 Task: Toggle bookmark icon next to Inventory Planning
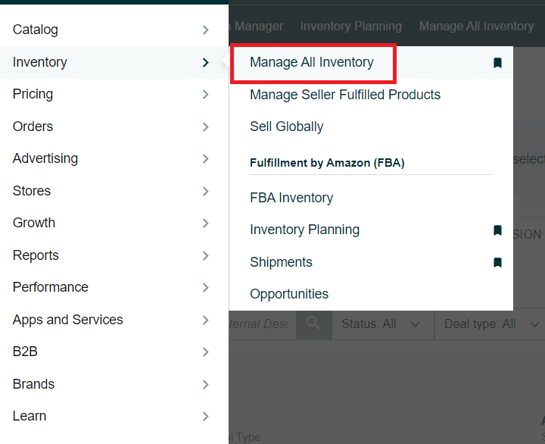[497, 230]
